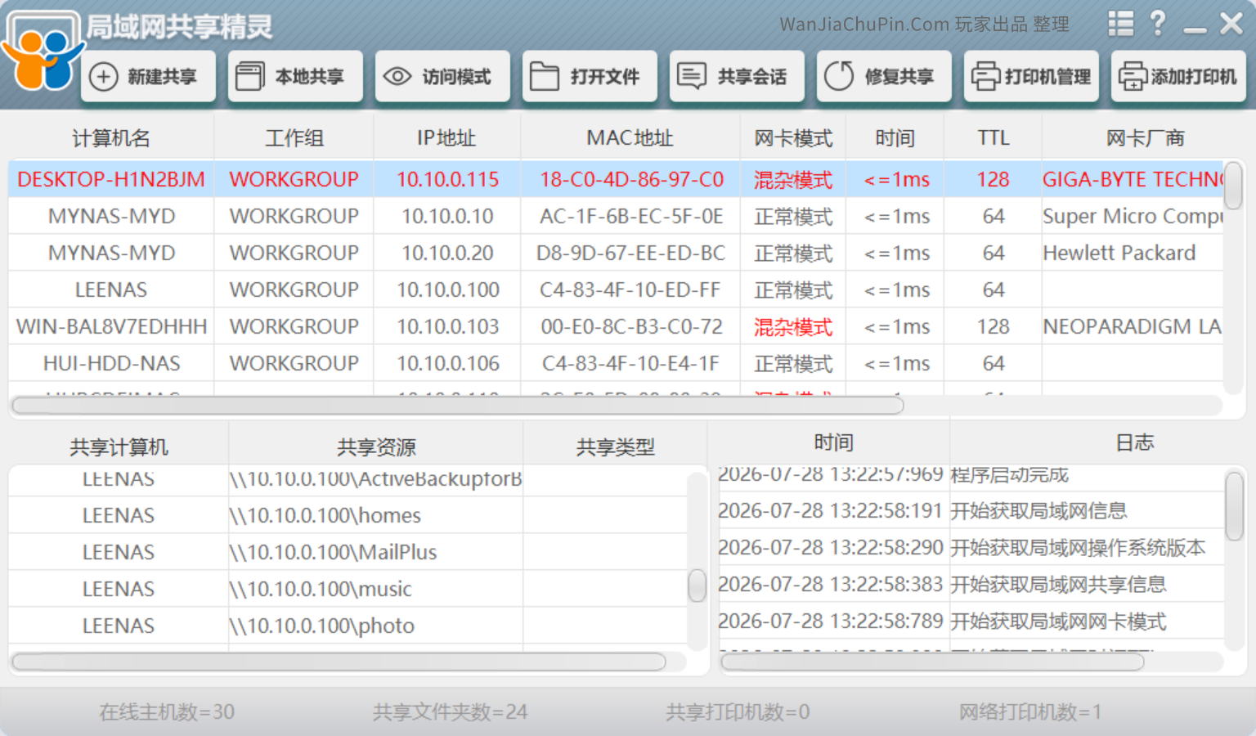The width and height of the screenshot is (1256, 736).
Task: Click the IP地址 column header
Action: tap(446, 138)
